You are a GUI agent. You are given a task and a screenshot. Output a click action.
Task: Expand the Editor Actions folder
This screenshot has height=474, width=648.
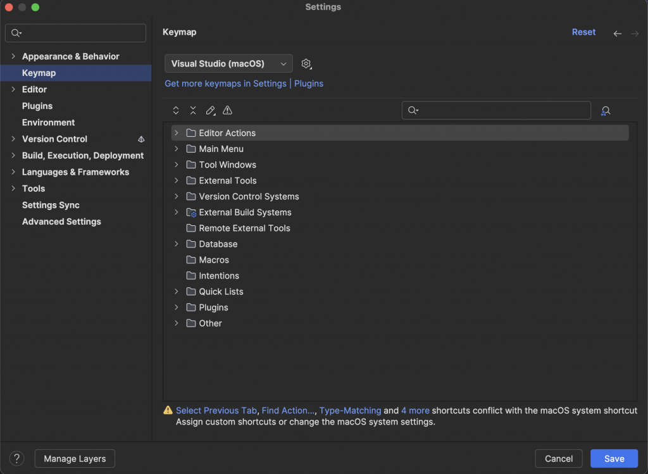[177, 133]
